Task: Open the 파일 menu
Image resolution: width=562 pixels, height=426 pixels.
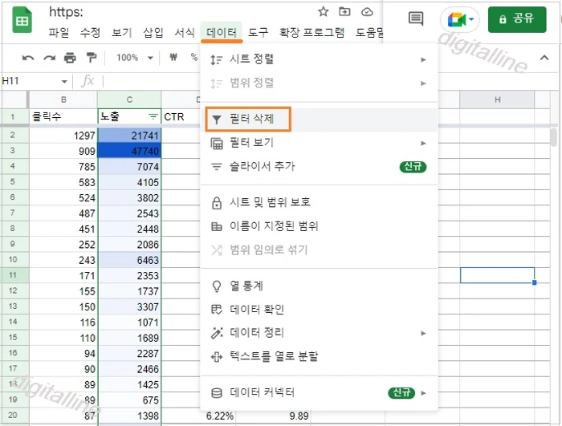Action: (x=59, y=33)
